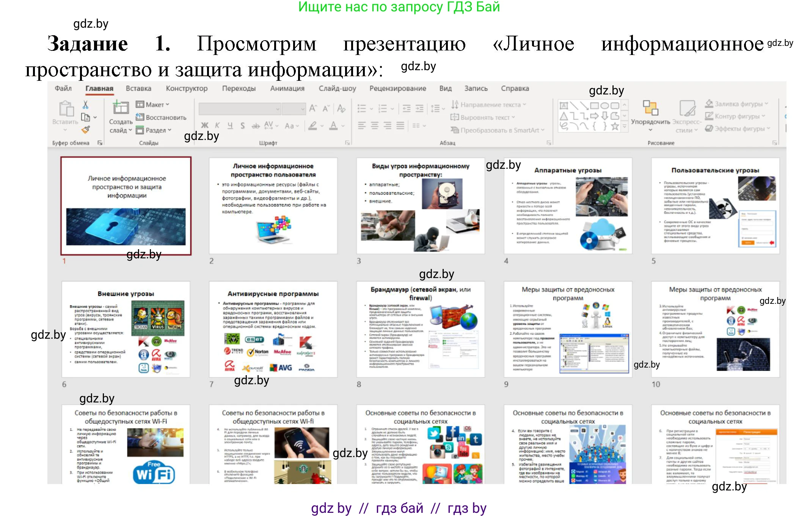This screenshot has height=517, width=799.
Task: Click the strikethrough icon in Шрифт group
Action: click(256, 126)
